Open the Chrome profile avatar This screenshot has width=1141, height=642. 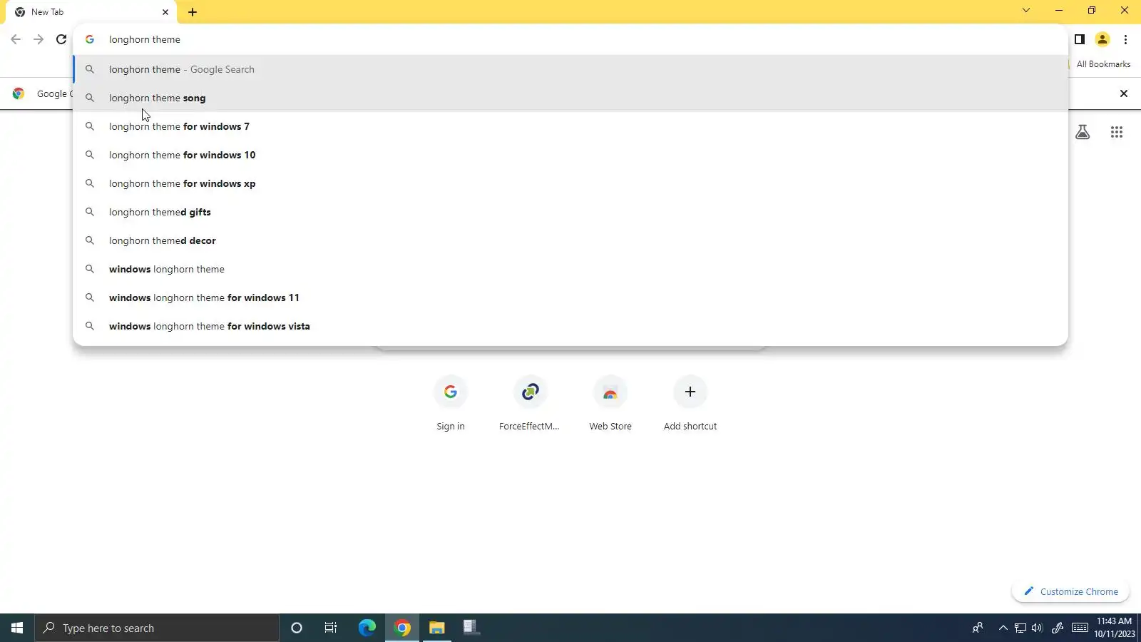1102,39
